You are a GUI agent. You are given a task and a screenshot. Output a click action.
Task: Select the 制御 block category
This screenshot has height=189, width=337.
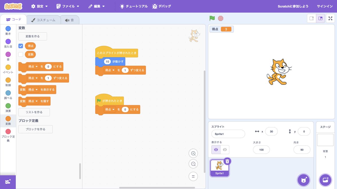pos(8,82)
